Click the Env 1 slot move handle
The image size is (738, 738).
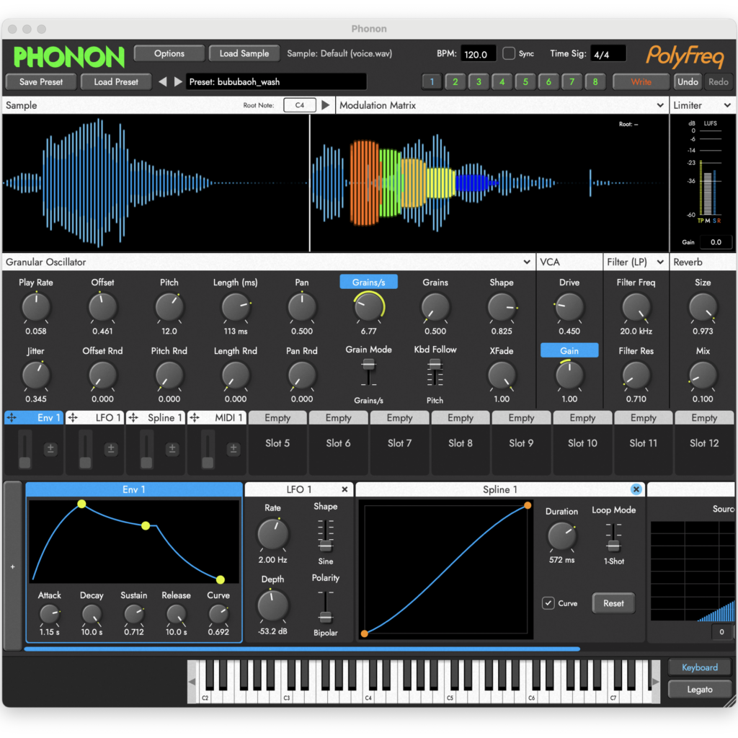12,417
